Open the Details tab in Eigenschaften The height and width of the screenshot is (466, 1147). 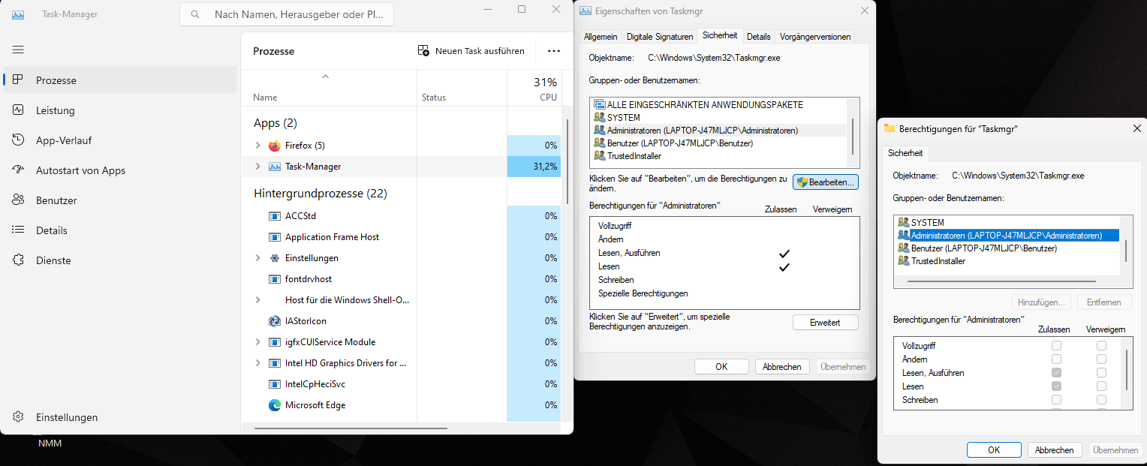pos(759,36)
